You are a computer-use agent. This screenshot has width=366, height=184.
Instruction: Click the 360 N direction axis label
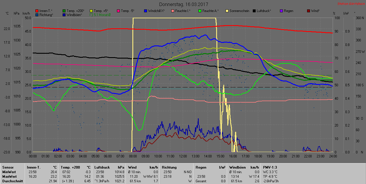pos(359,18)
